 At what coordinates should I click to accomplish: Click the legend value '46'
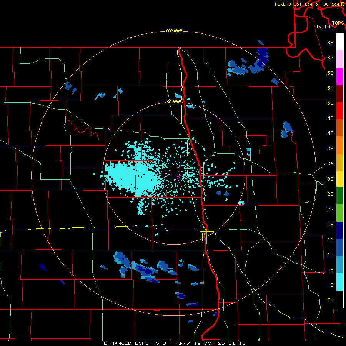(330, 118)
